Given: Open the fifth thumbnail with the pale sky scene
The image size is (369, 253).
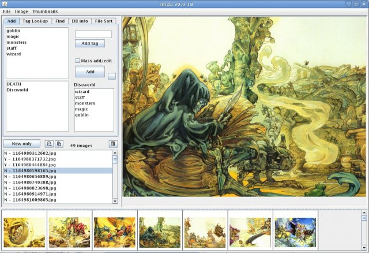Looking at the screenshot, I should 205,232.
